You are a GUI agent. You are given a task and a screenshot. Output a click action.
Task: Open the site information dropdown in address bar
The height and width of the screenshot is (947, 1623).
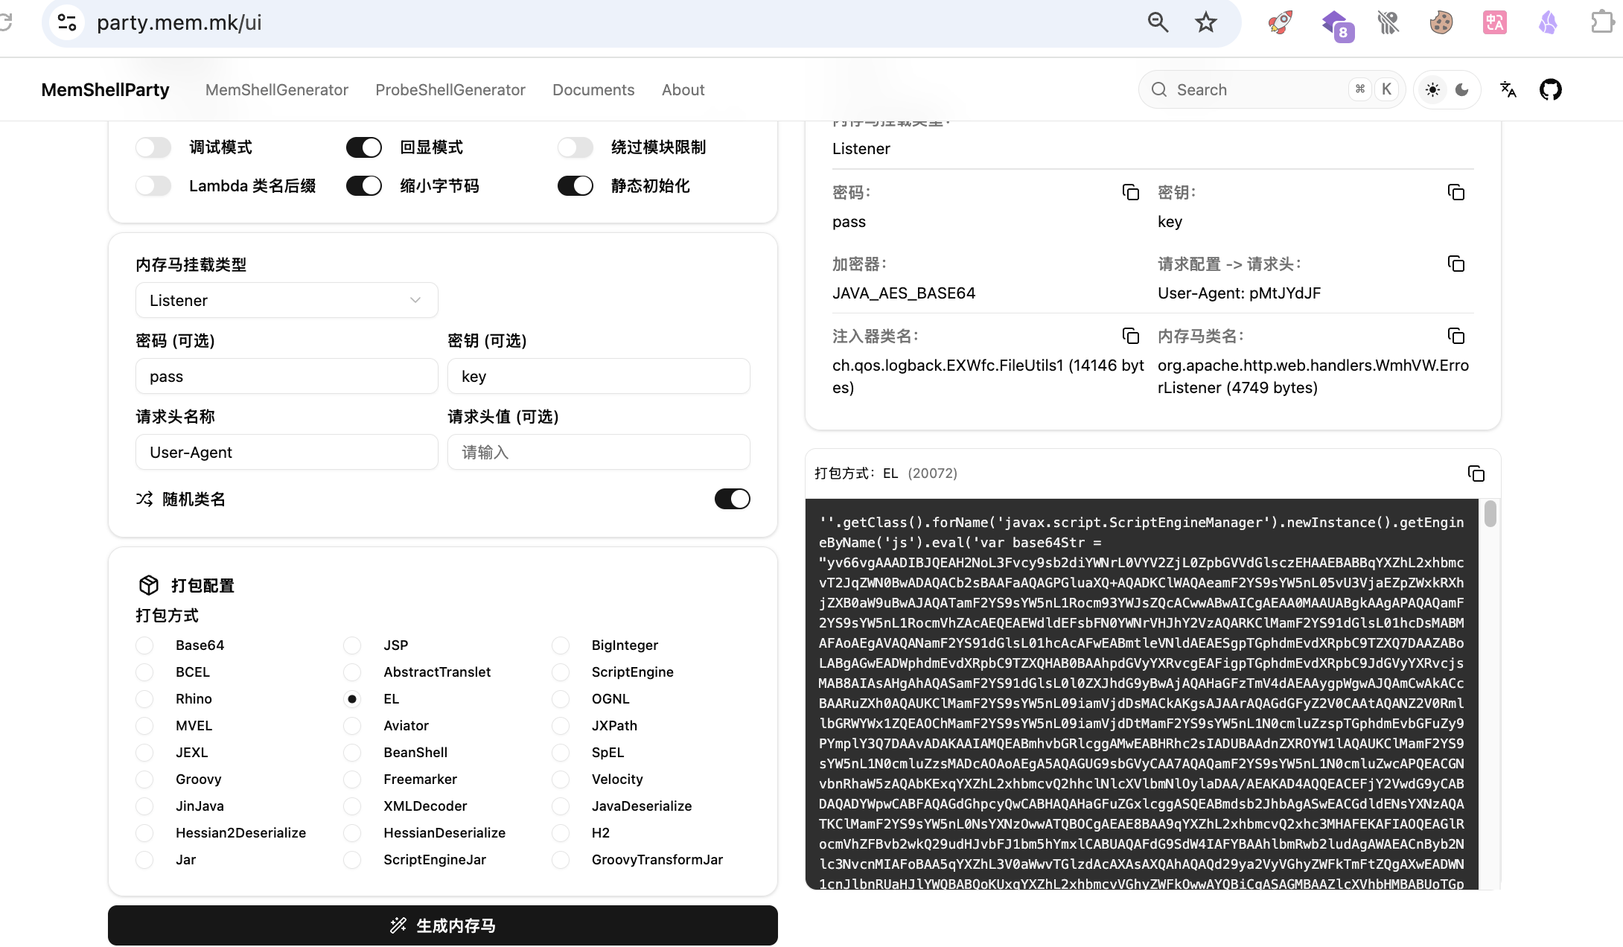67,22
